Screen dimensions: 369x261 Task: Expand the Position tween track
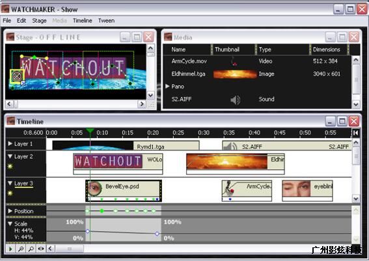[10, 211]
